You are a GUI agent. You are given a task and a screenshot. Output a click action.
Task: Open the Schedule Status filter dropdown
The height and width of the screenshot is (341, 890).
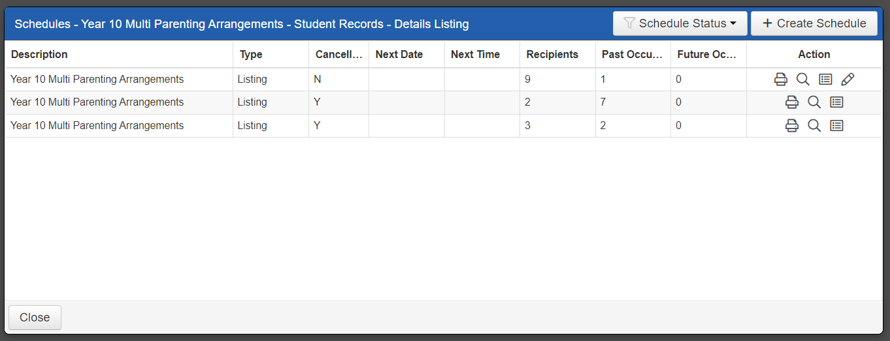680,23
